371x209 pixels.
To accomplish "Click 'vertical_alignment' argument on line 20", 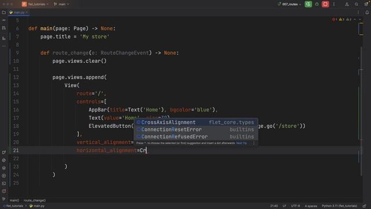I will (x=103, y=142).
